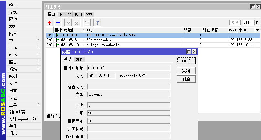
Task: Click Pref source cell 192.168.8.33
Action: (x=241, y=40)
